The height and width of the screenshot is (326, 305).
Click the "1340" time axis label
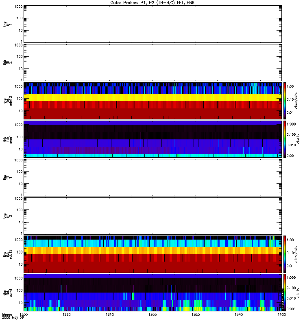pos(239,315)
